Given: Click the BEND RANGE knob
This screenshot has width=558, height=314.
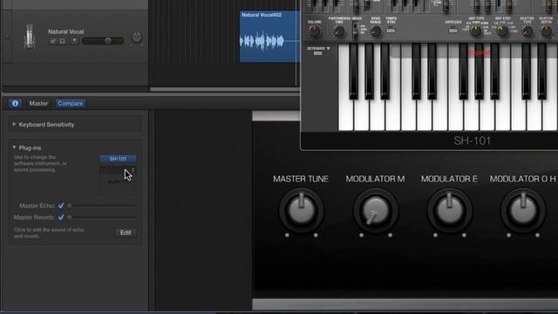Looking at the screenshot, I should (x=376, y=31).
